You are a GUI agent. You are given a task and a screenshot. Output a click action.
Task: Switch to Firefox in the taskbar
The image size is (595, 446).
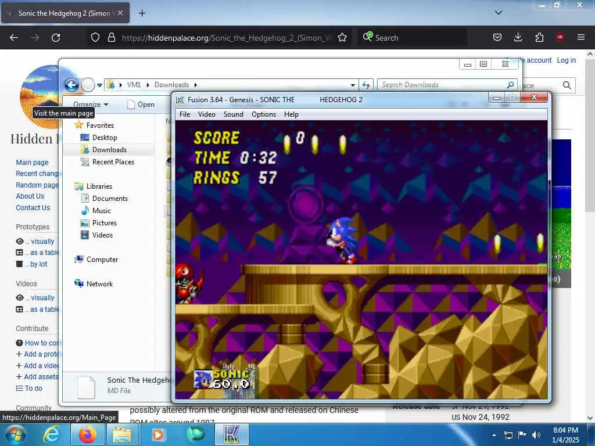click(87, 434)
